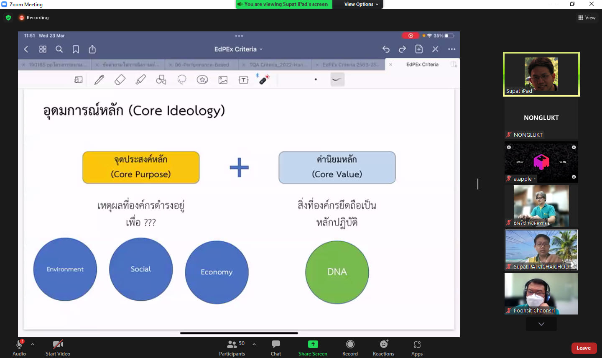Image resolution: width=602 pixels, height=358 pixels.
Task: Switch to the 190165 pp tab
Action: pos(55,65)
